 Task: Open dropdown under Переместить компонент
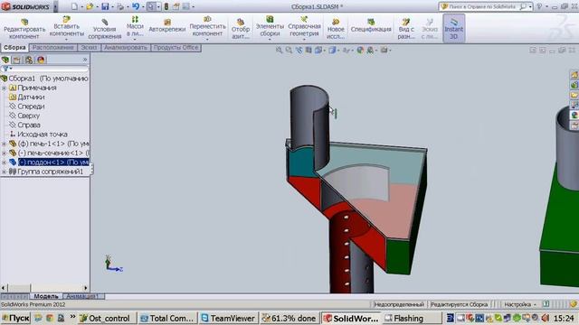[x=207, y=40]
